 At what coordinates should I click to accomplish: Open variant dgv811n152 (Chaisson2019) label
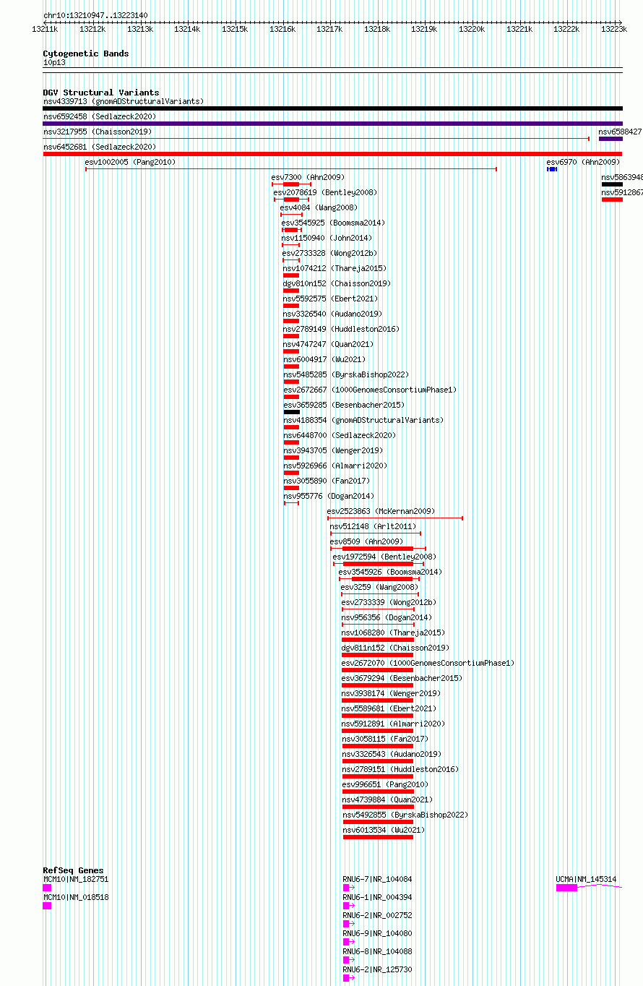point(395,648)
